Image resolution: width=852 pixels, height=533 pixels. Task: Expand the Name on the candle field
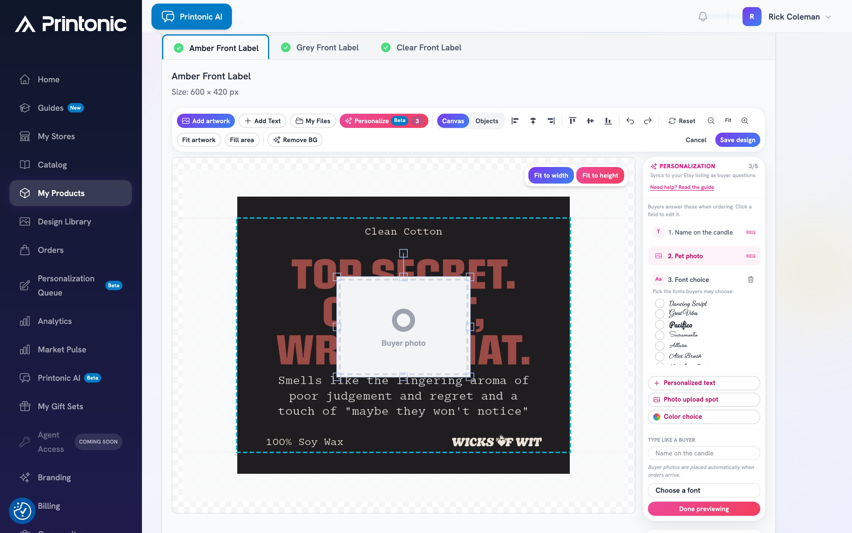tap(703, 232)
